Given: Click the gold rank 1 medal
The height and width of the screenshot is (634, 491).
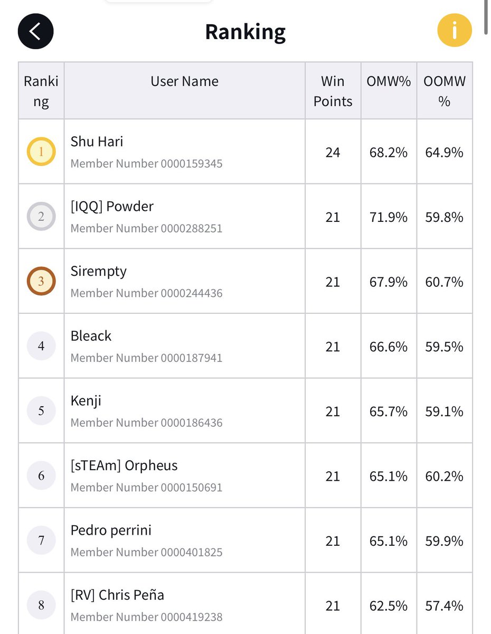Looking at the screenshot, I should coord(41,152).
